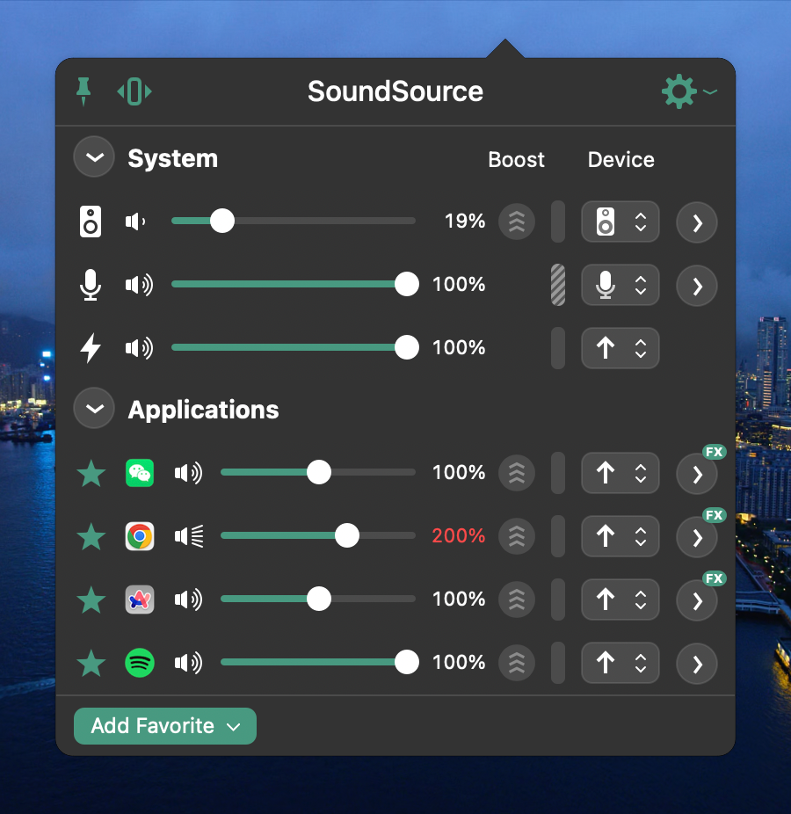This screenshot has width=791, height=814.
Task: Click the FX badge above Spotify row
Action: (x=715, y=578)
